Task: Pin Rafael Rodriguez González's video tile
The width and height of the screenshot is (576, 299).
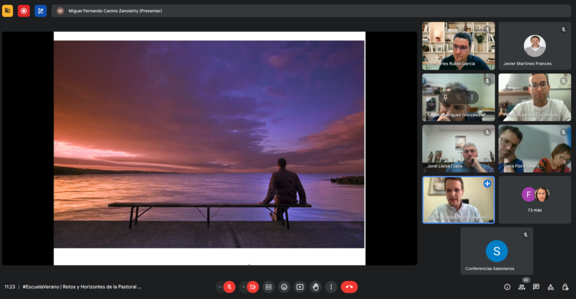Action: [x=446, y=97]
